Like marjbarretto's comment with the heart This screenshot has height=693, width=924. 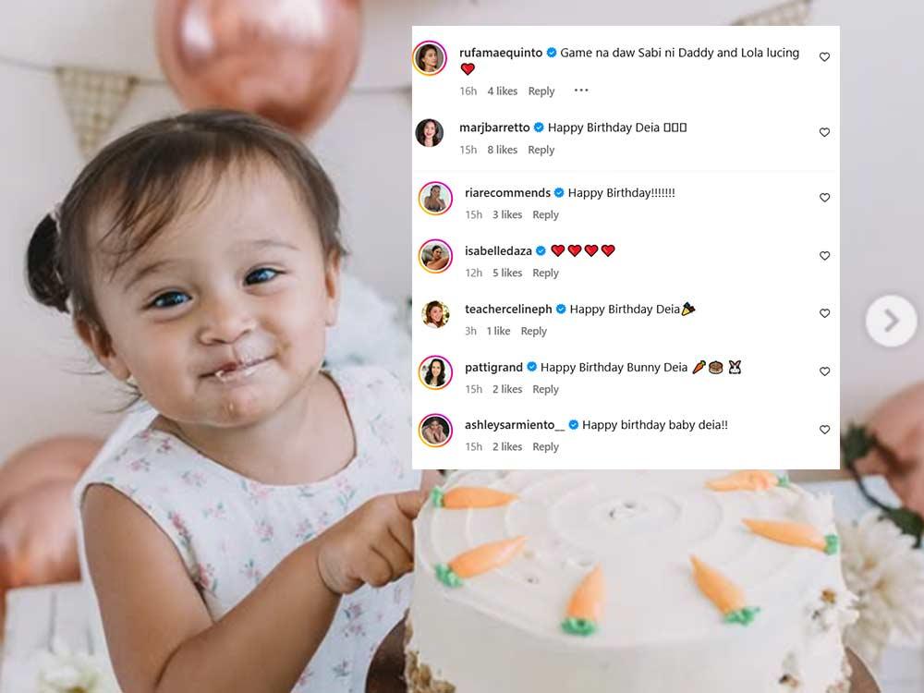(824, 133)
